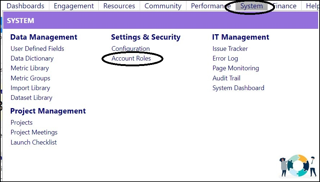
Task: Open the Engagement menu
Action: [x=74, y=6]
